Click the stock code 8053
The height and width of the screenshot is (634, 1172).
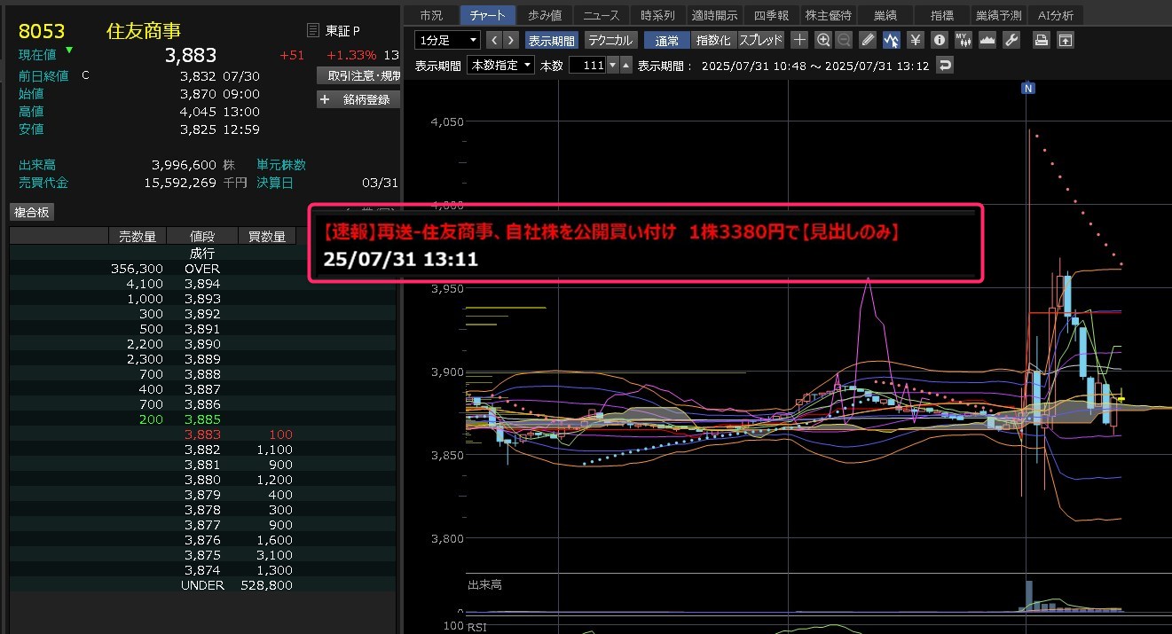pyautogui.click(x=42, y=31)
